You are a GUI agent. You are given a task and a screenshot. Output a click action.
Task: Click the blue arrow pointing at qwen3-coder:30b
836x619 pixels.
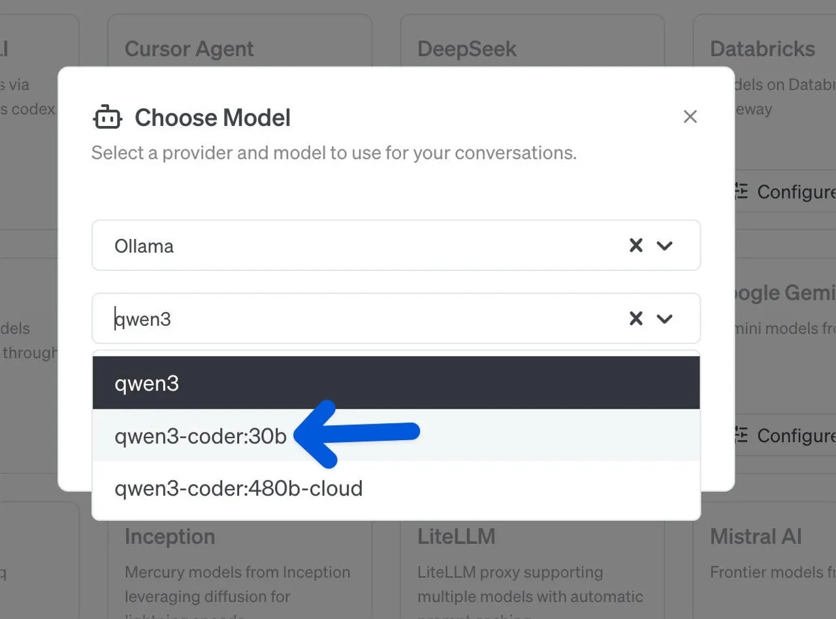coord(356,432)
